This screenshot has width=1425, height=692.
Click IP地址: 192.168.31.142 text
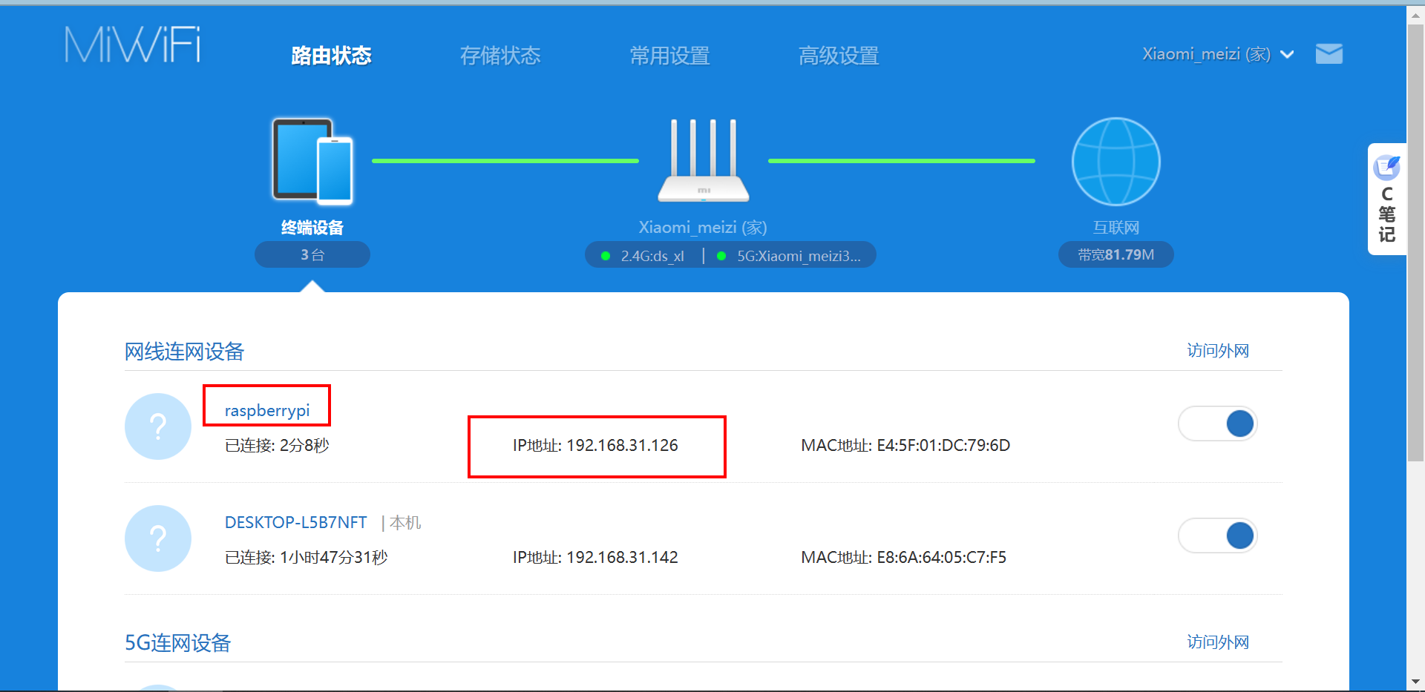(x=595, y=557)
